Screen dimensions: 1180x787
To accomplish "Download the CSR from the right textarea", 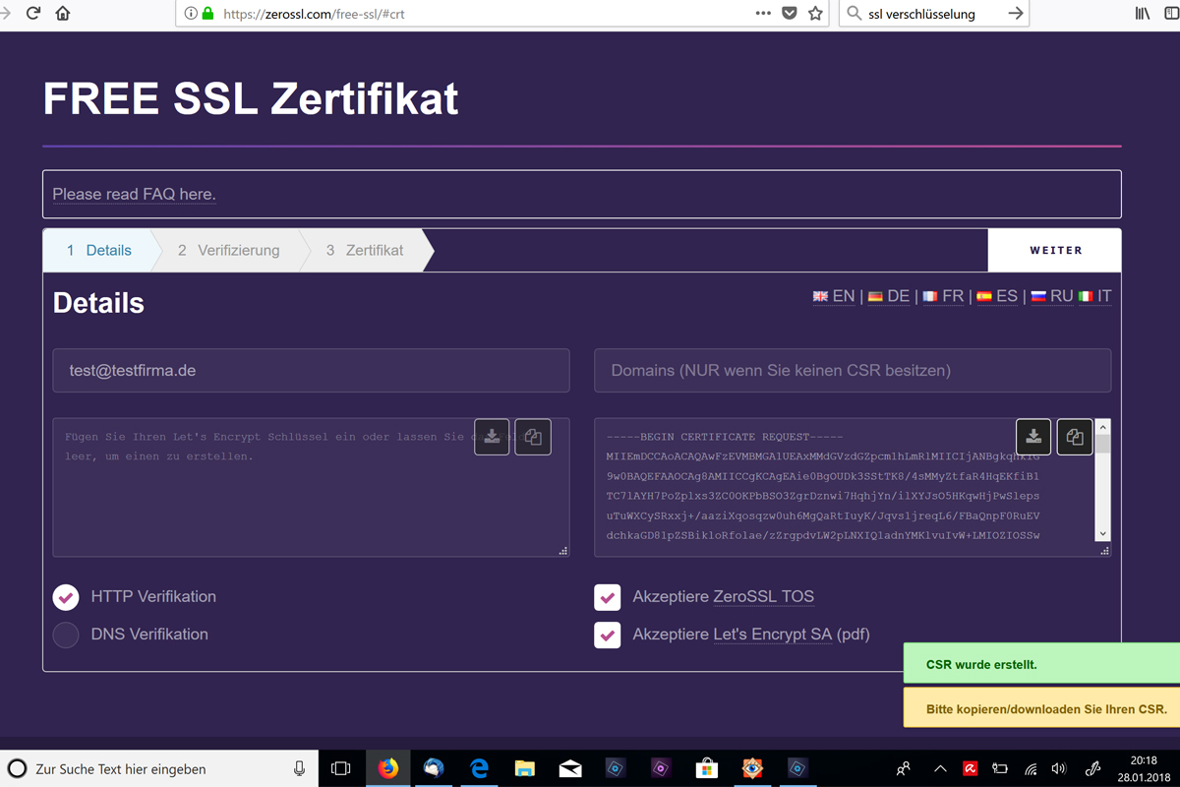I will pyautogui.click(x=1033, y=437).
